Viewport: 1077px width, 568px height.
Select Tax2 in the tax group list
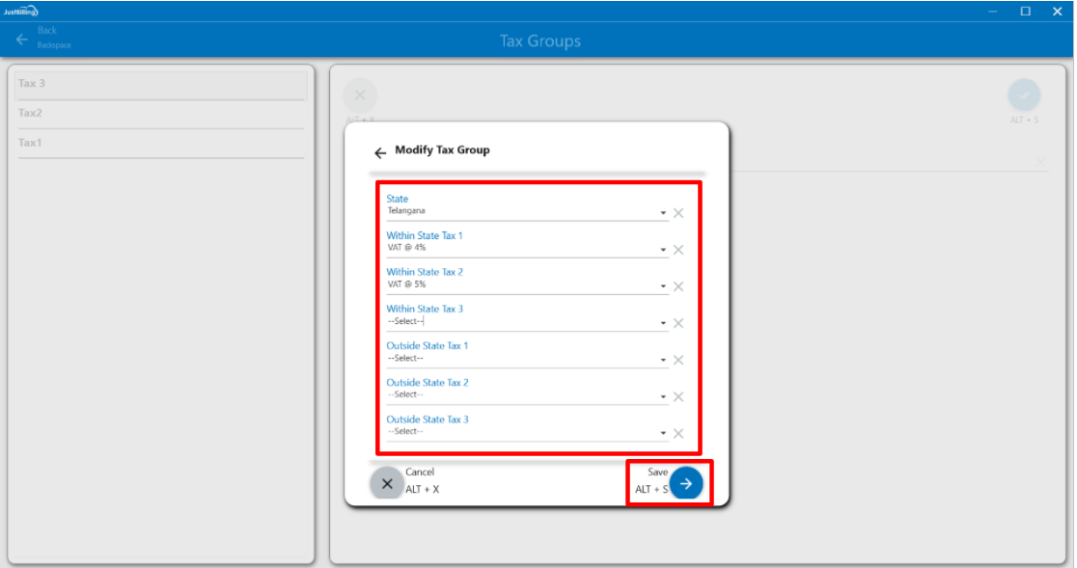(x=160, y=114)
